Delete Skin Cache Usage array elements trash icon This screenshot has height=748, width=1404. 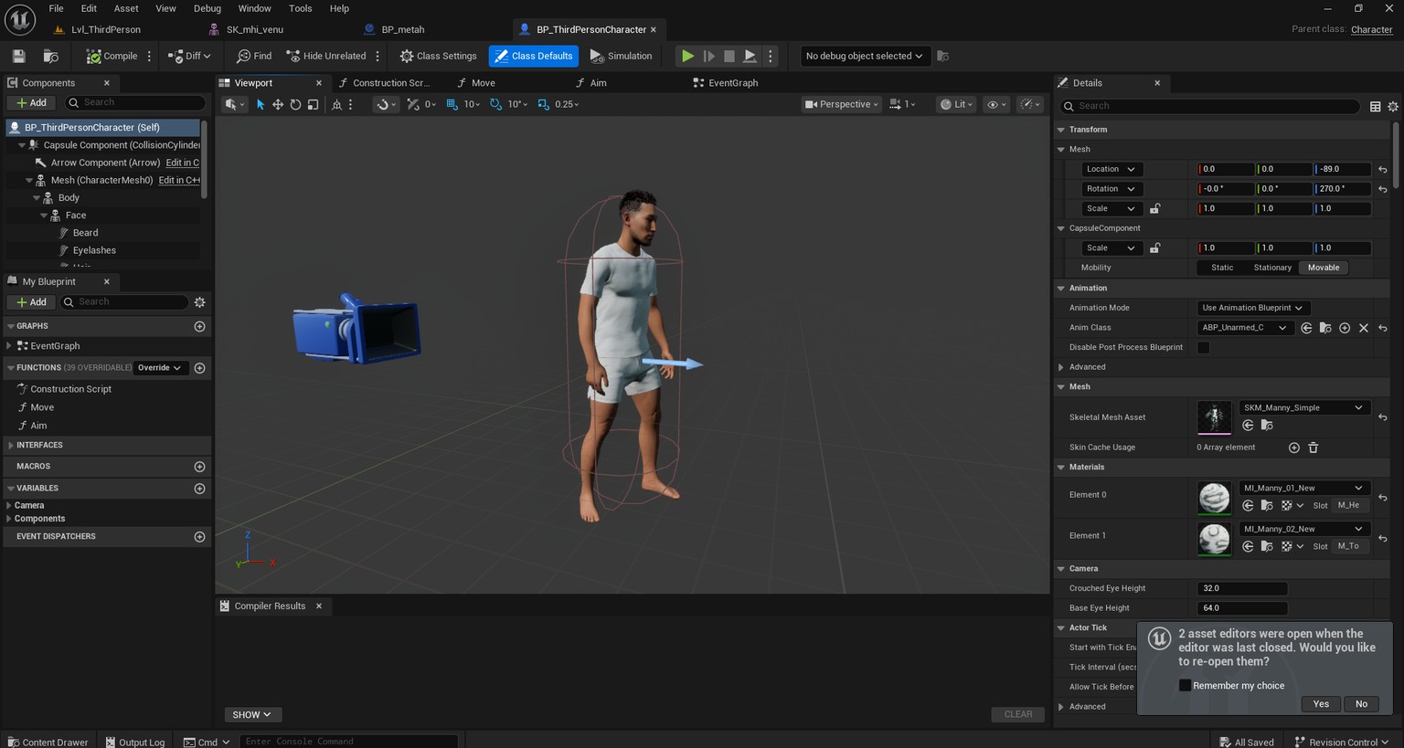(1314, 448)
